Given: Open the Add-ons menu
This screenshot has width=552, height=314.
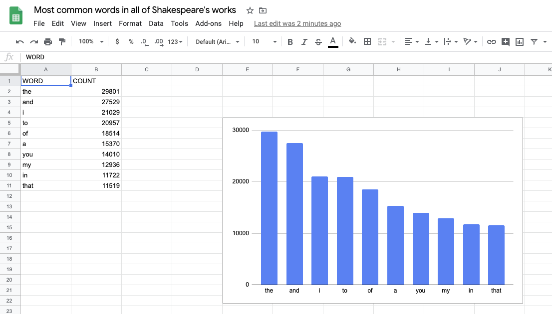Looking at the screenshot, I should pos(209,23).
